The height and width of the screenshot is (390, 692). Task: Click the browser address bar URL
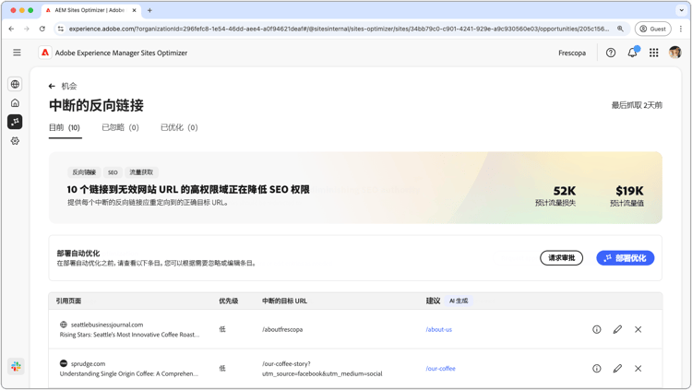[x=339, y=29]
